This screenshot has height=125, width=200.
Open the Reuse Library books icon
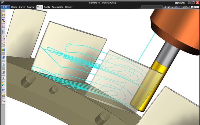pos(3,50)
